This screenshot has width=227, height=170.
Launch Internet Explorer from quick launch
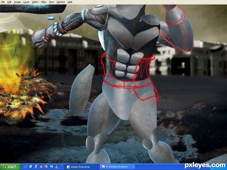[x=26, y=167]
